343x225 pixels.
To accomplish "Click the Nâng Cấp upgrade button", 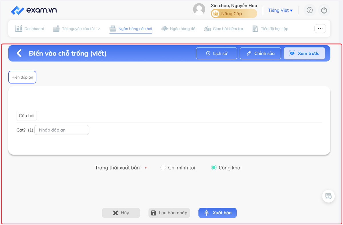I will (234, 13).
